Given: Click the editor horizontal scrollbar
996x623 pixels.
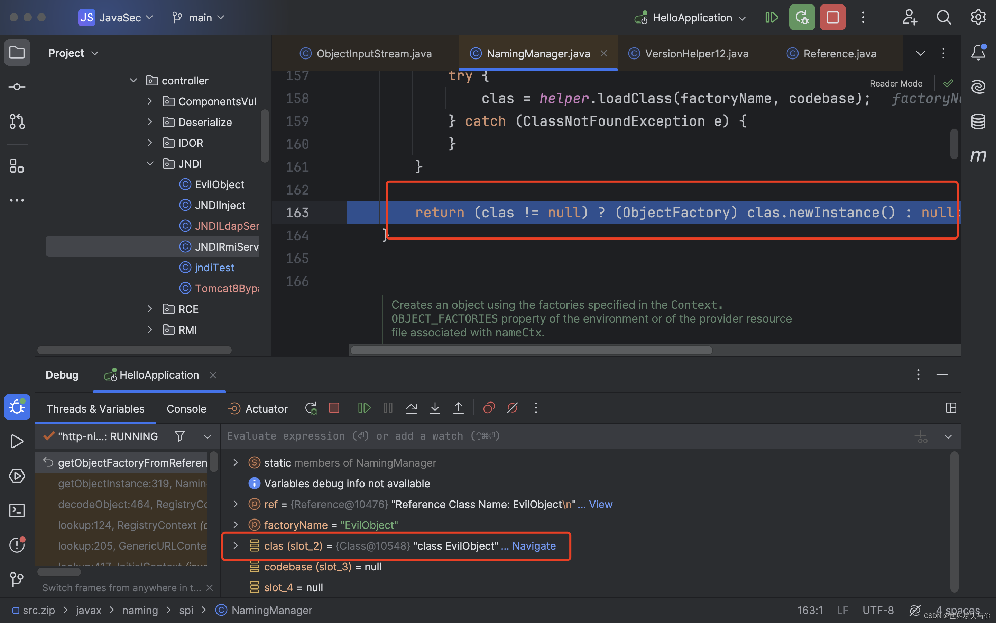Looking at the screenshot, I should click(x=531, y=350).
